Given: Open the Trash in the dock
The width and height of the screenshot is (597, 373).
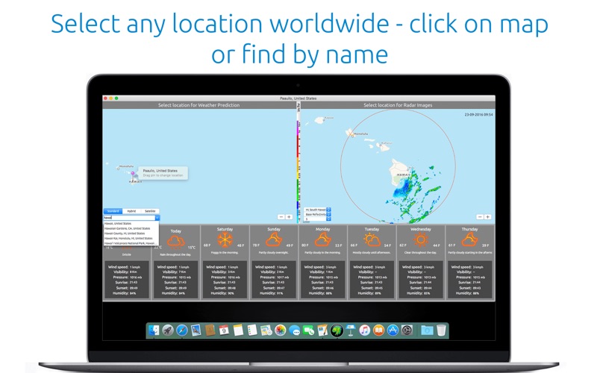Looking at the screenshot, I should coord(441,330).
